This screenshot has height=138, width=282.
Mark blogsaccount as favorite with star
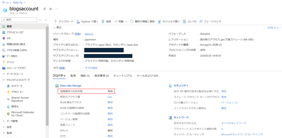[51, 9]
